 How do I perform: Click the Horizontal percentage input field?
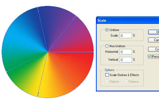[125, 52]
